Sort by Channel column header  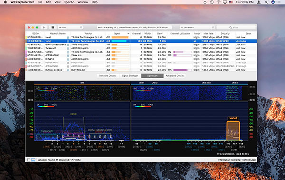pyautogui.click(x=136, y=33)
